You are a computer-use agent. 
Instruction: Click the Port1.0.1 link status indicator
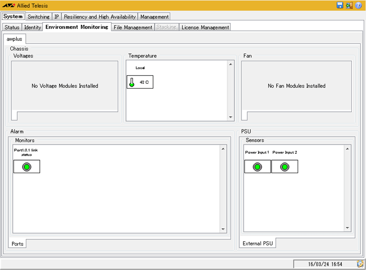27,167
